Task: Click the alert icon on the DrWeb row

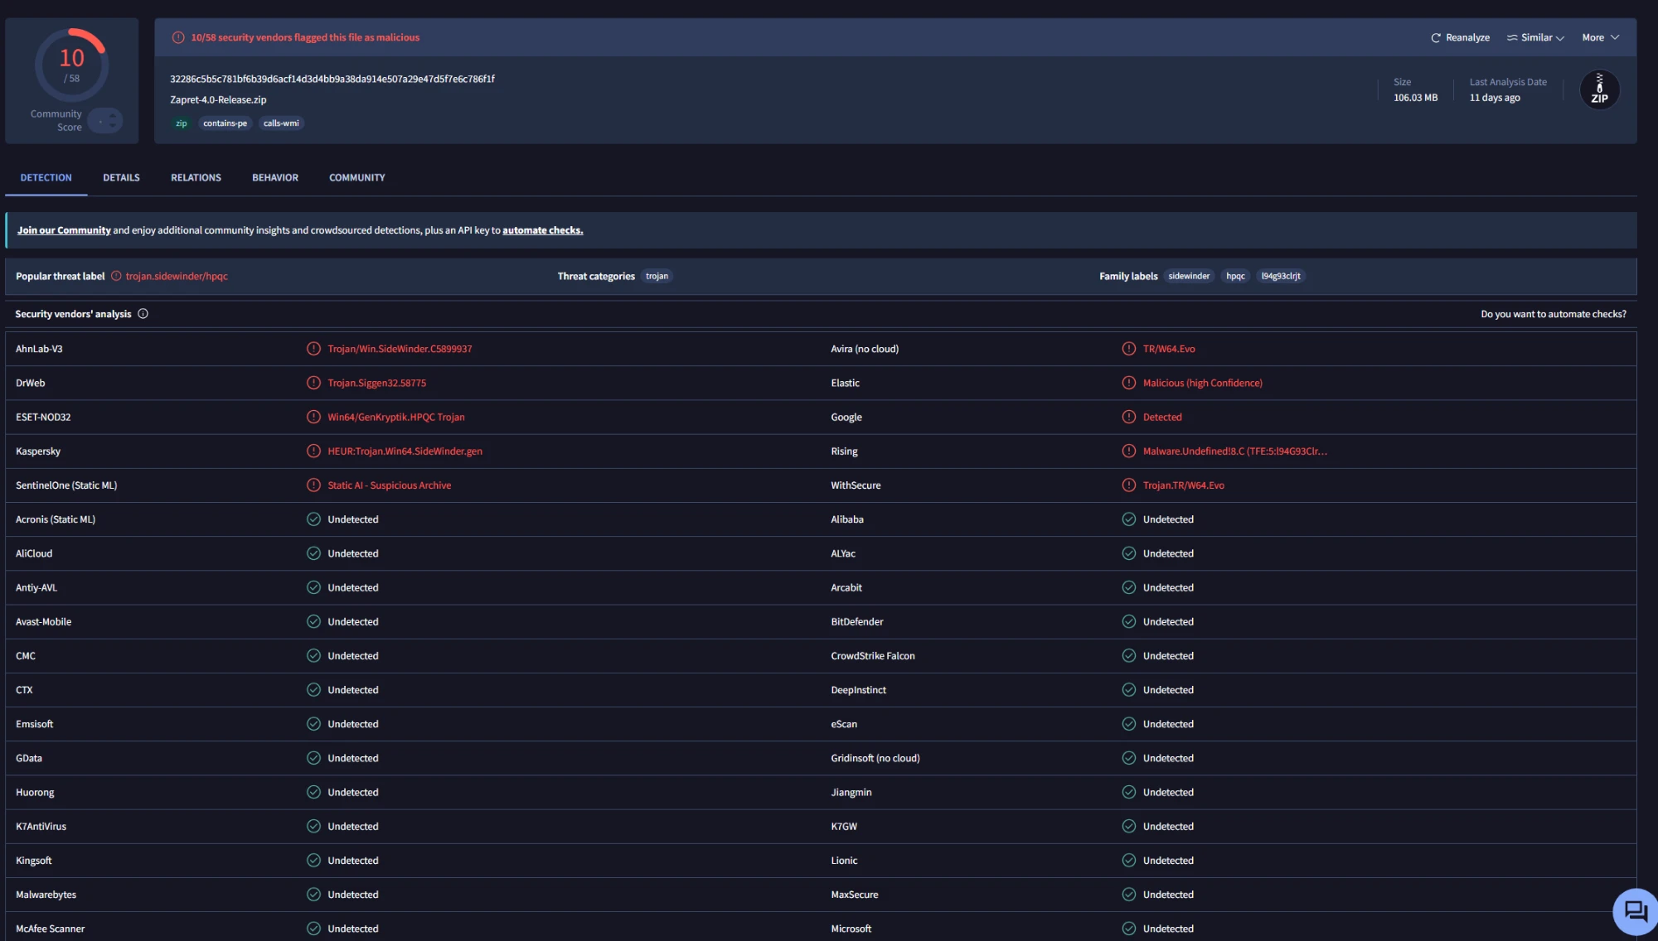Action: pos(313,383)
